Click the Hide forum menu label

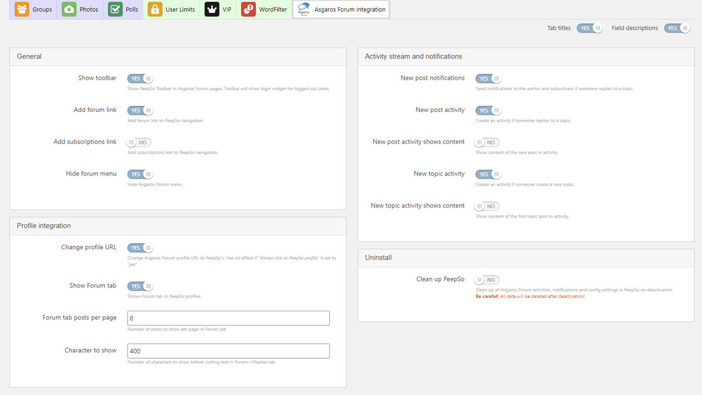click(91, 174)
